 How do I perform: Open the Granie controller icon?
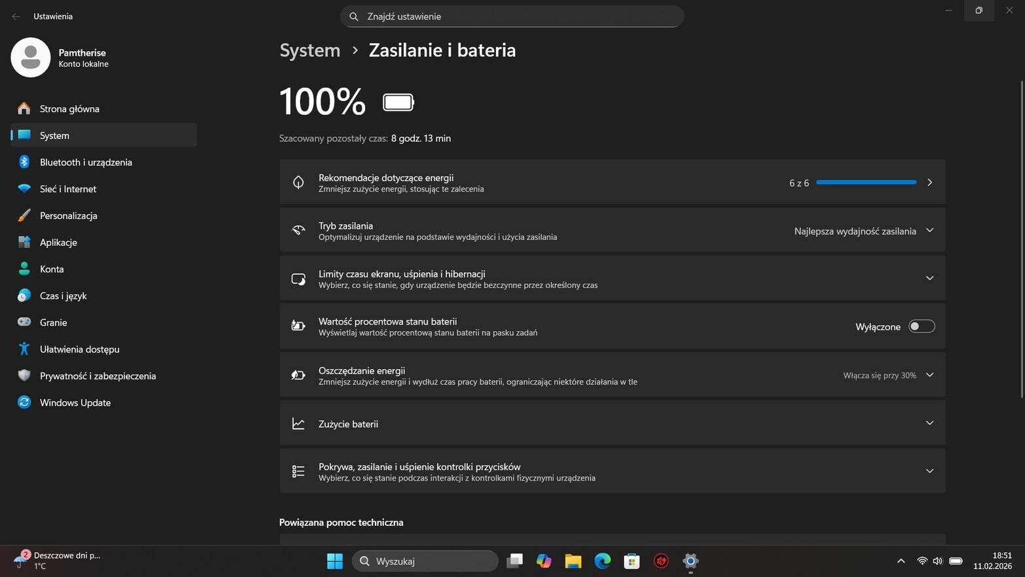coord(24,323)
